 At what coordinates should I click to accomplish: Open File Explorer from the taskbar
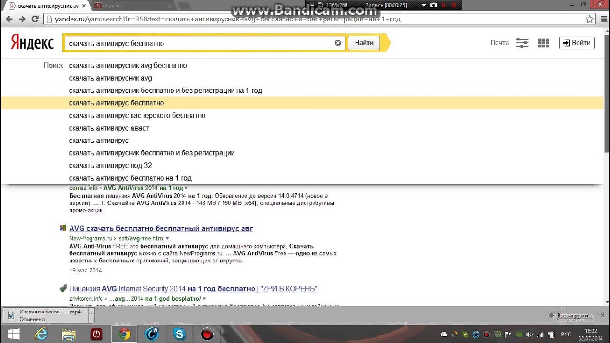tap(69, 334)
